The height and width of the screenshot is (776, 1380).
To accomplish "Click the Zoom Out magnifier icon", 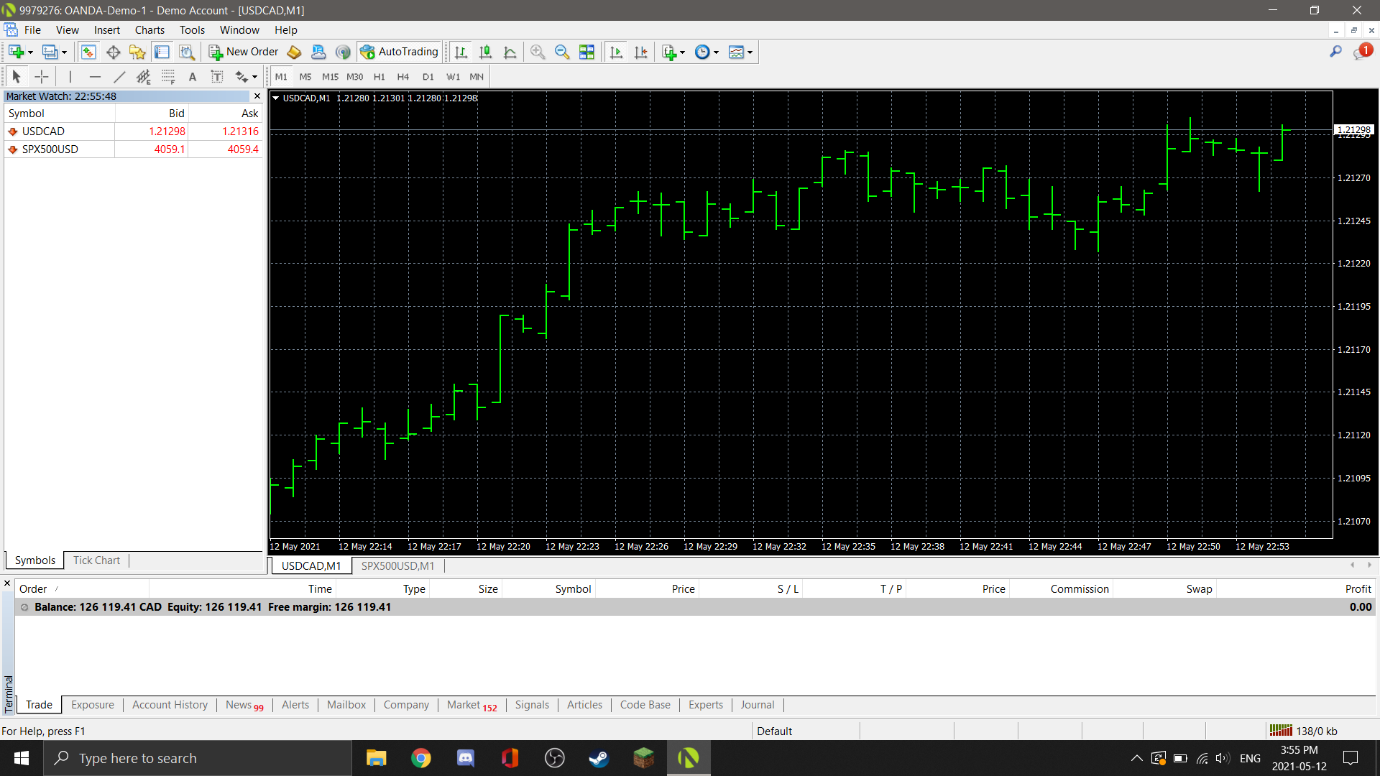I will pos(562,52).
